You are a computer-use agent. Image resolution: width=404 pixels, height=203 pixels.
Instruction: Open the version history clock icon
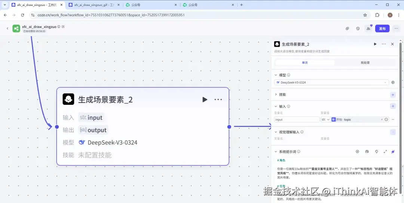pos(358,28)
